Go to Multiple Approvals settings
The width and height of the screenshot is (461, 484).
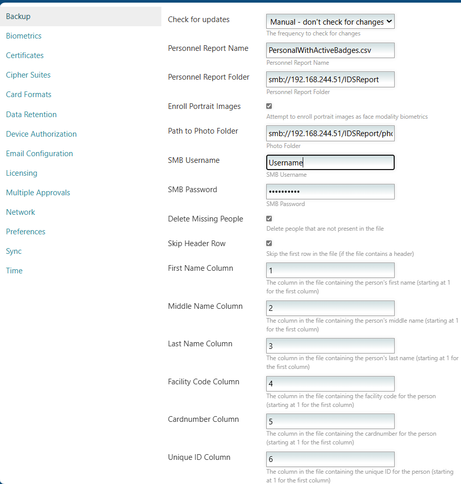(38, 193)
